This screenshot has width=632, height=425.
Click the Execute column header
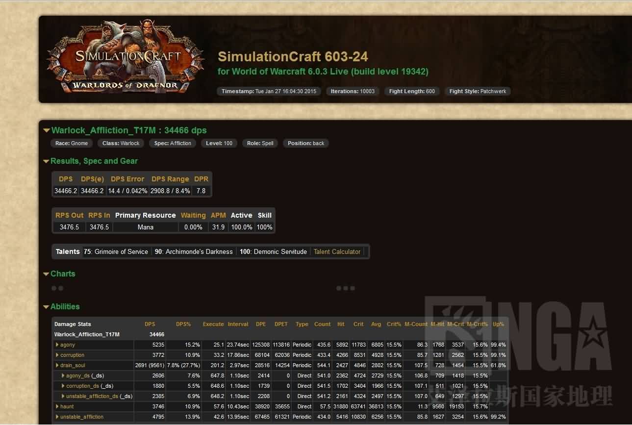pyautogui.click(x=213, y=324)
